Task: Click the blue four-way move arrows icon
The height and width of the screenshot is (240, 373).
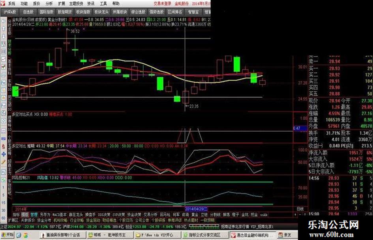Action: pos(3,154)
